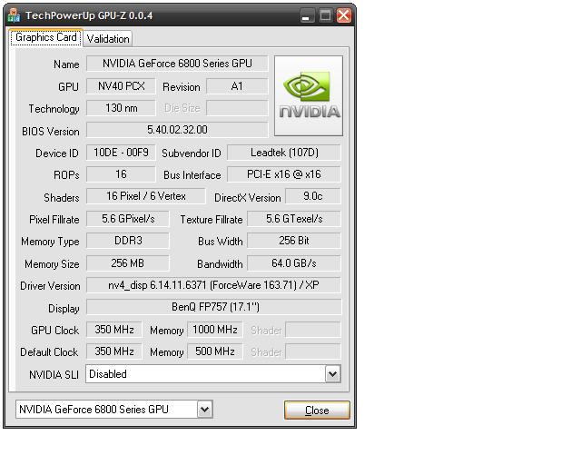Click the Name field NVIDIA GeForce 6800 Series GPU

[177, 64]
